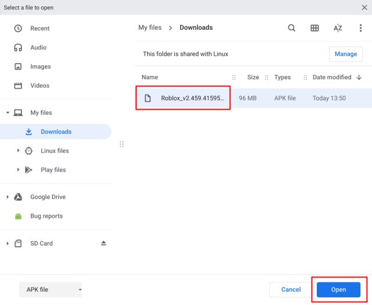372x305 pixels.
Task: Click the Play files store icon
Action: pyautogui.click(x=28, y=170)
